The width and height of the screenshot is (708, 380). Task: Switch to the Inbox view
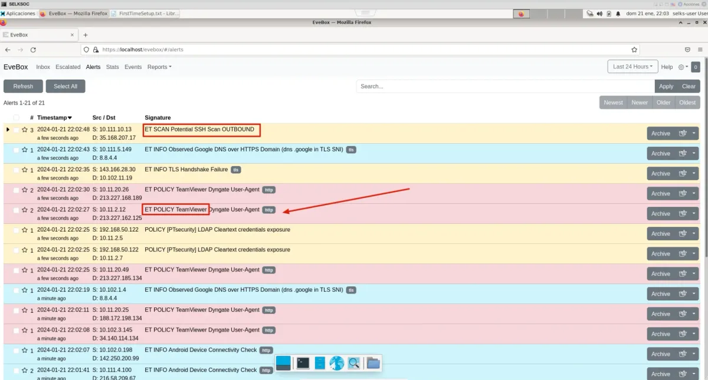[x=43, y=67]
